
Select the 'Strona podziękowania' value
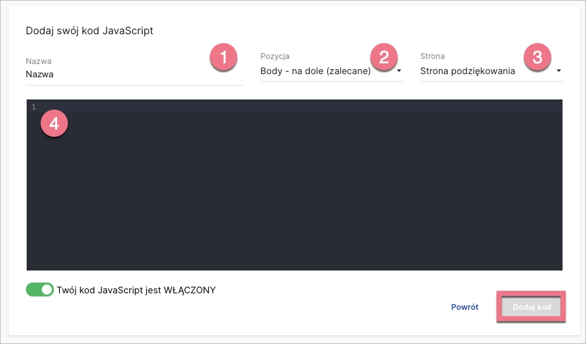[467, 72]
